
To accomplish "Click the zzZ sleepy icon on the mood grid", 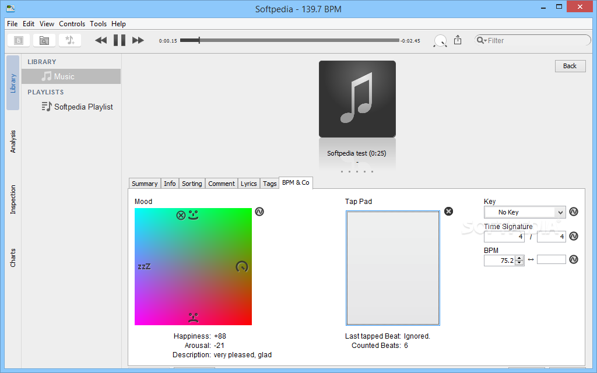I will coord(145,266).
